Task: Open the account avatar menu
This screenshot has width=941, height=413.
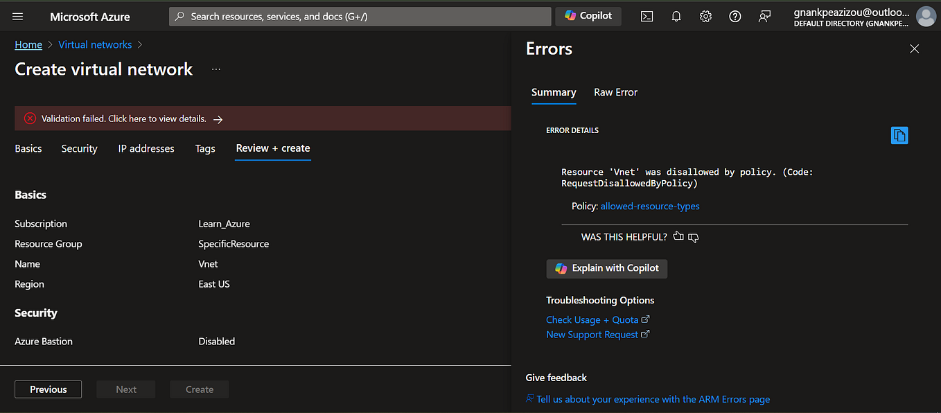Action: click(926, 16)
